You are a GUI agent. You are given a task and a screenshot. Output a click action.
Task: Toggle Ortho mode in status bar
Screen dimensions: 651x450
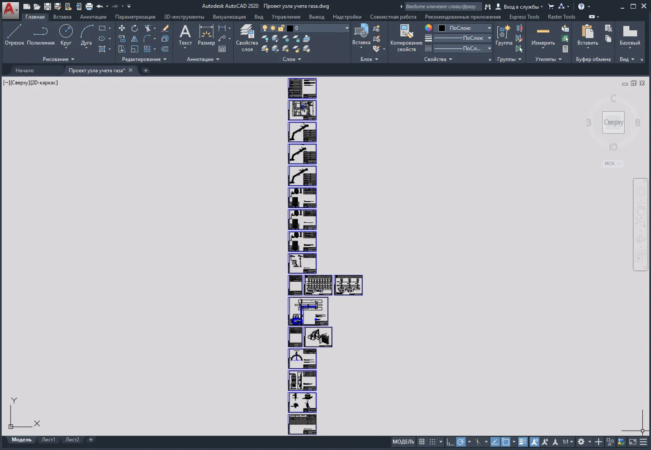pos(450,442)
